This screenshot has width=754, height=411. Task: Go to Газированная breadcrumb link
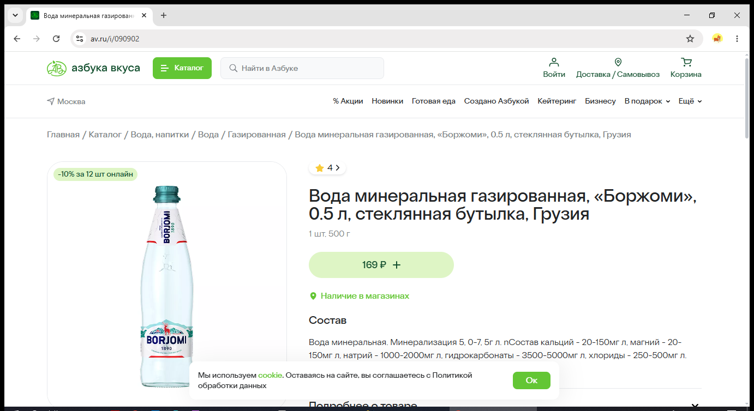point(257,135)
